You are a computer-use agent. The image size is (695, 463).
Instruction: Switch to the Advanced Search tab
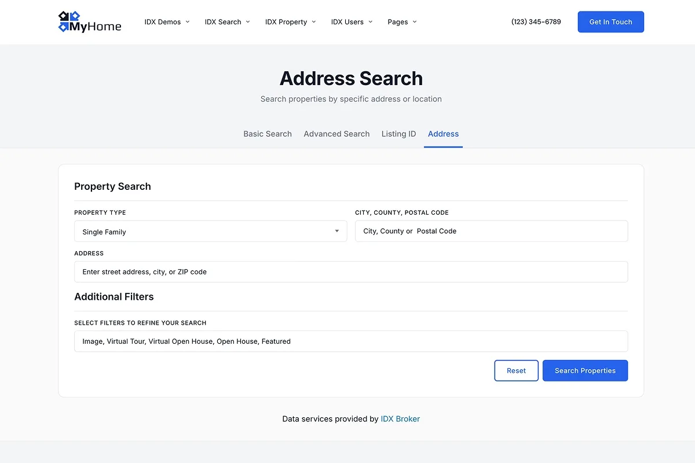pos(336,134)
